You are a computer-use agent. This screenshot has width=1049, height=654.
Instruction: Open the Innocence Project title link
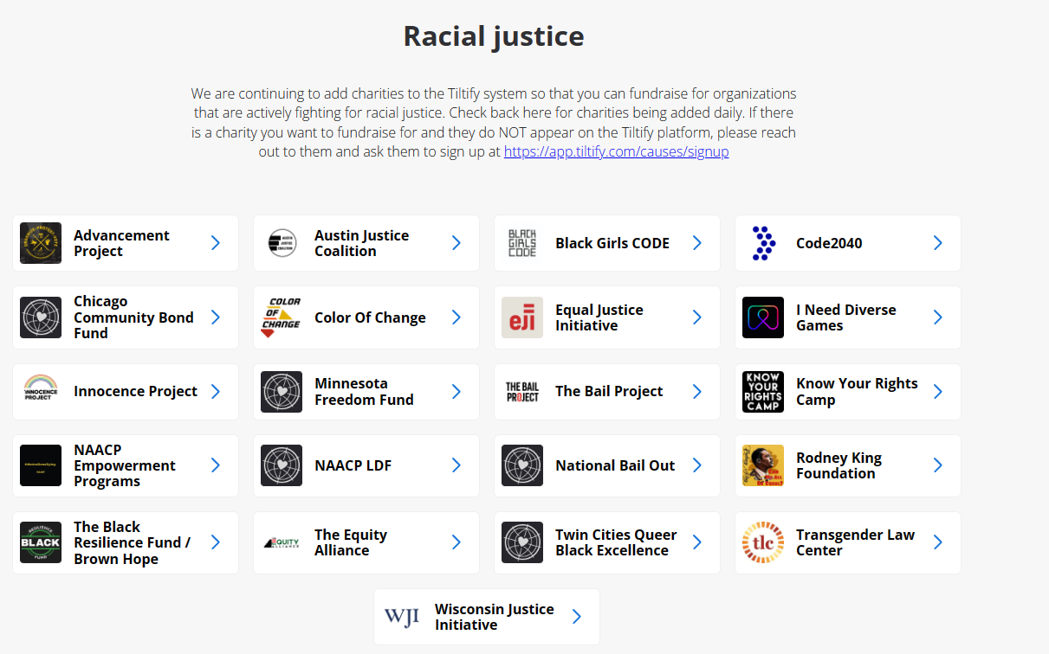(135, 392)
